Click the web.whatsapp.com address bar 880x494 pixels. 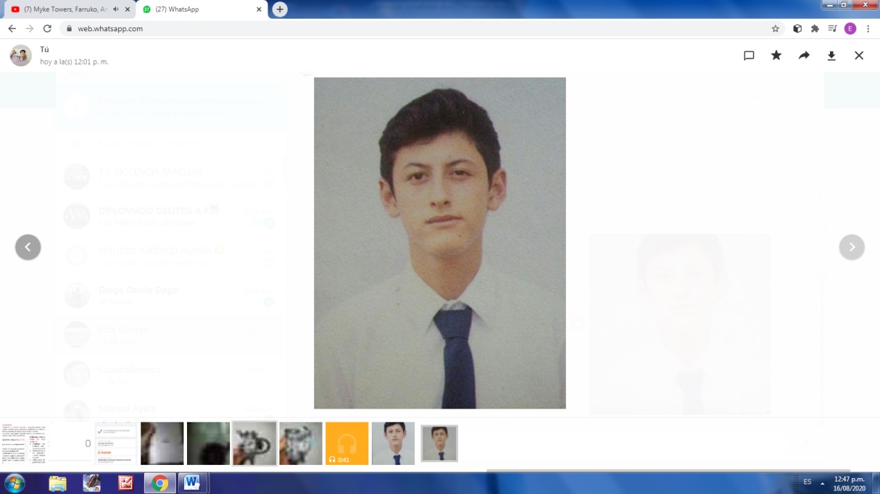pos(417,28)
